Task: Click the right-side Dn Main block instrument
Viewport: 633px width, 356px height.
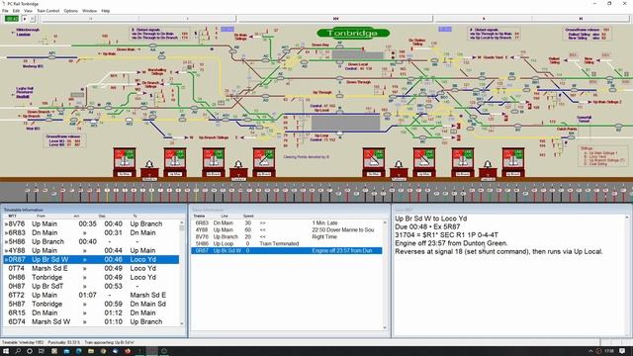Action: pyautogui.click(x=374, y=162)
